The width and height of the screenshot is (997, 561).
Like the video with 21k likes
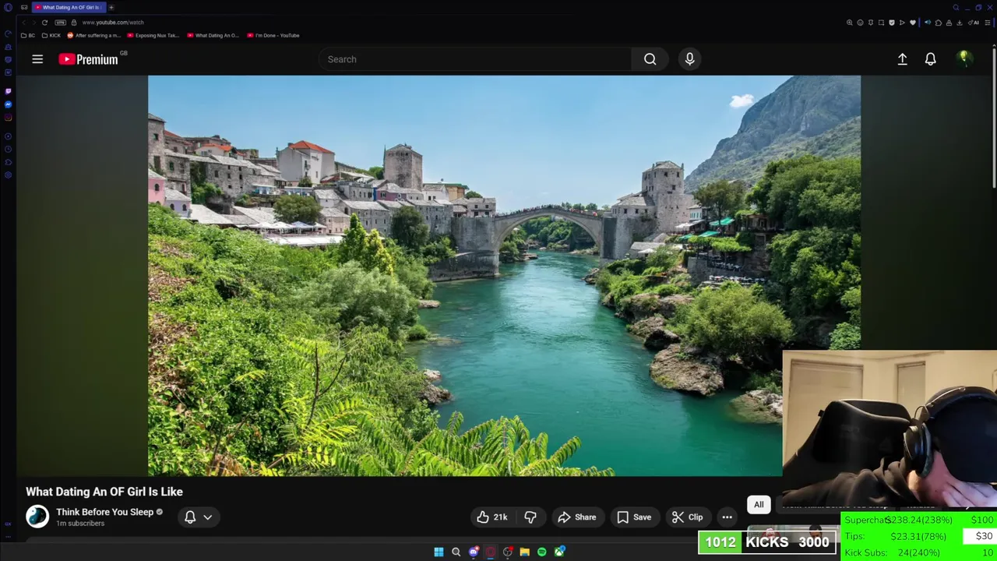[492, 517]
